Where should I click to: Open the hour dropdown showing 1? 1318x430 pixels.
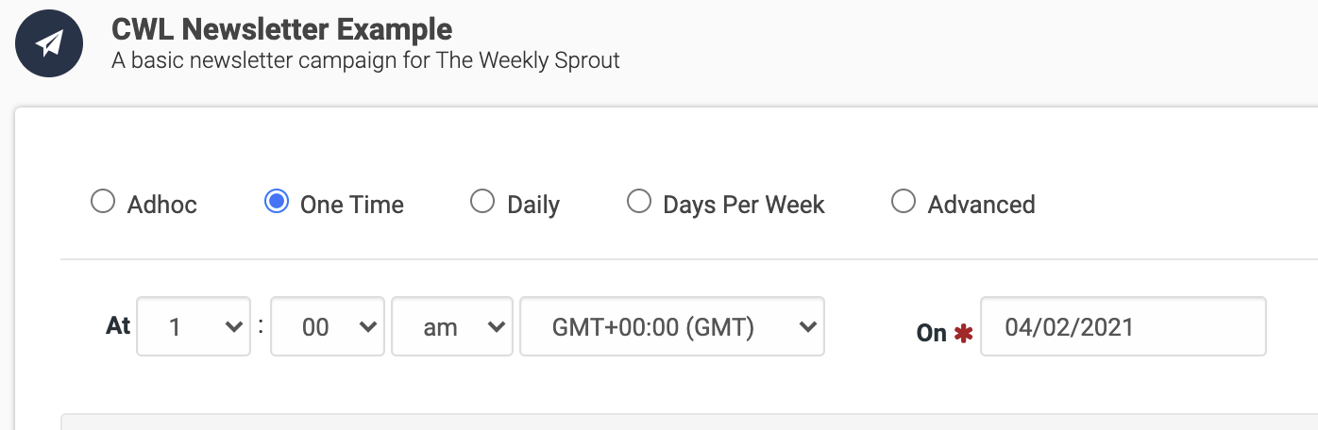[194, 326]
